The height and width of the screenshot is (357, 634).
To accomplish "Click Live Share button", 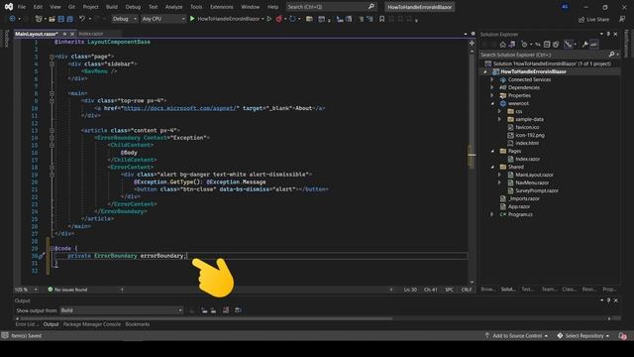I will pos(593,19).
